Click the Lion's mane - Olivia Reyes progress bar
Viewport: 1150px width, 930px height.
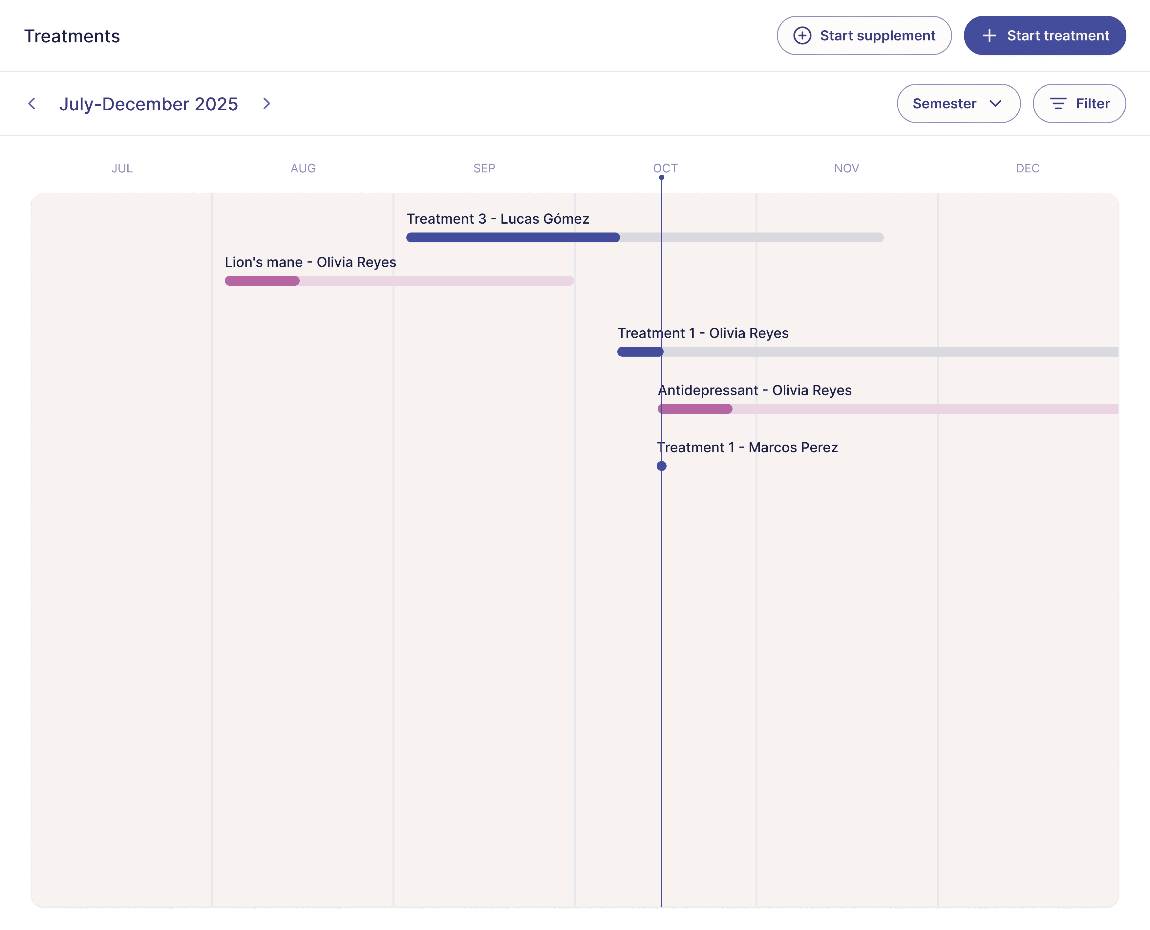tap(399, 281)
